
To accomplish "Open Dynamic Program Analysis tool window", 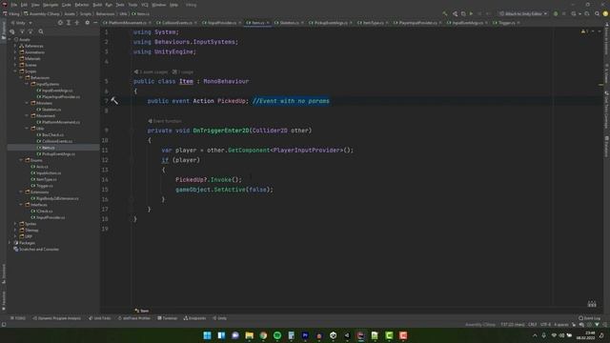I will 57,318.
